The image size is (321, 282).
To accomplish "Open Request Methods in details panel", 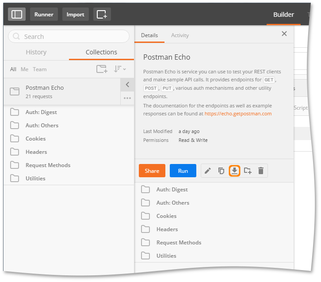I will 214,243.
